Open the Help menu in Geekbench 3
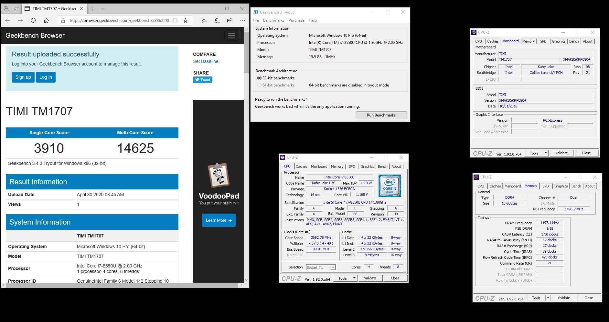This screenshot has width=609, height=322. (313, 20)
